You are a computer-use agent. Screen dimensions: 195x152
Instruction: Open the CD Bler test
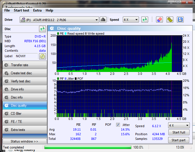25,114
